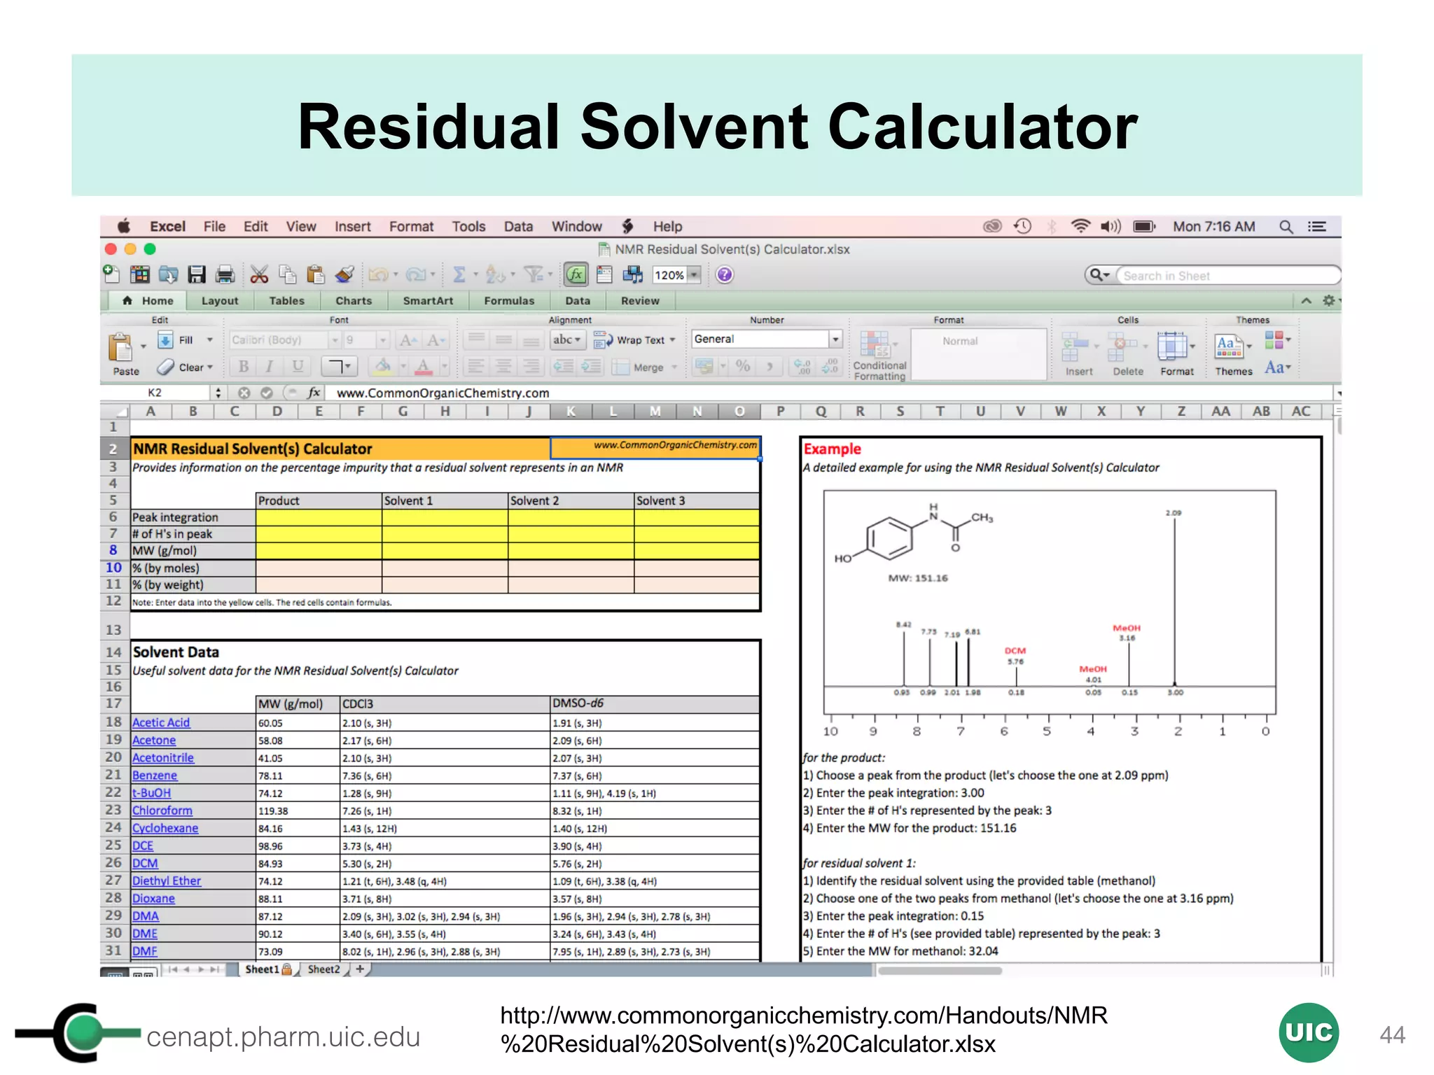Click the Undo arrow icon

click(x=378, y=275)
